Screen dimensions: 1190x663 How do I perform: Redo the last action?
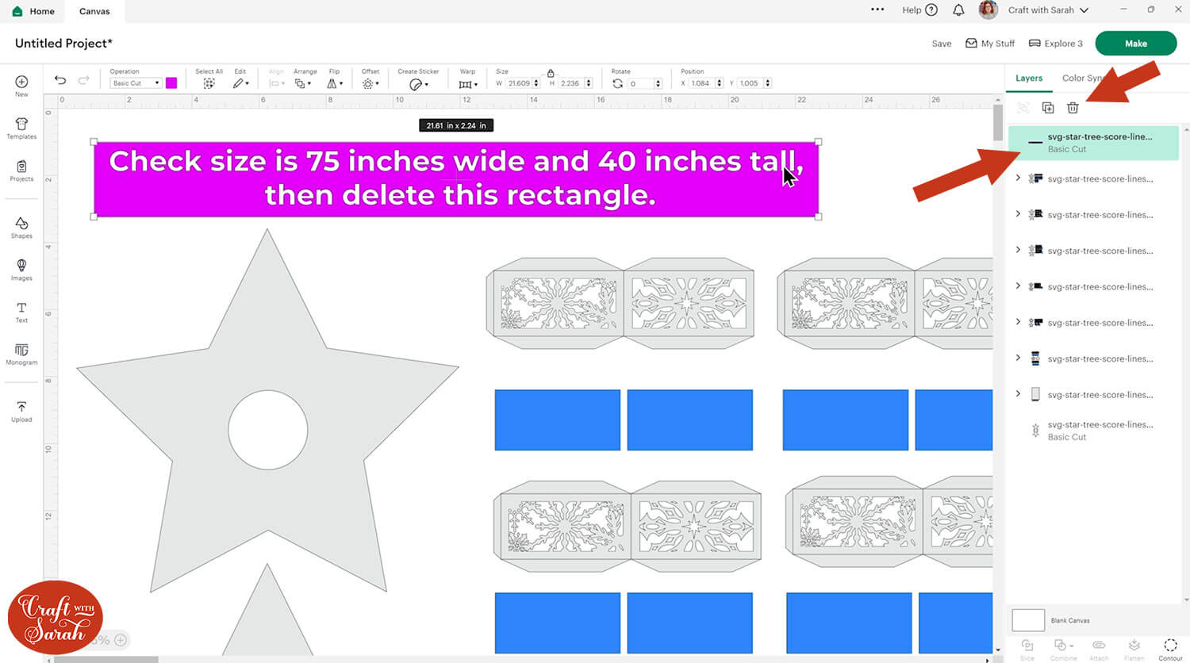click(x=83, y=80)
